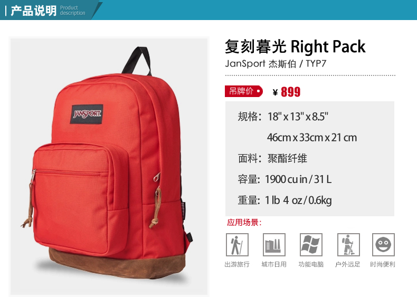This screenshot has width=417, height=307.
Task: Select the 面料 聚酯纤维 material row
Action: pyautogui.click(x=272, y=158)
